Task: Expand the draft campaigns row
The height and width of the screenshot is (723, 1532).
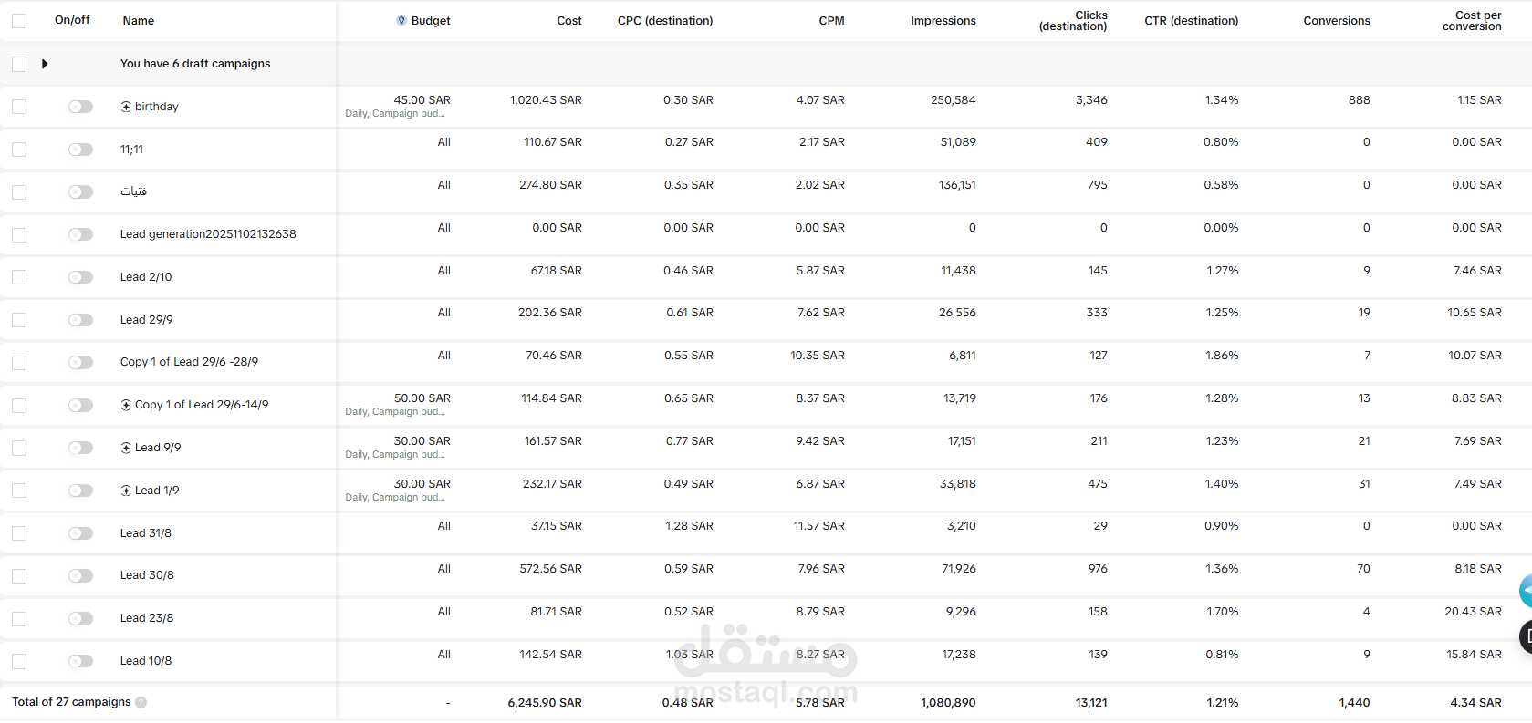Action: (x=45, y=64)
